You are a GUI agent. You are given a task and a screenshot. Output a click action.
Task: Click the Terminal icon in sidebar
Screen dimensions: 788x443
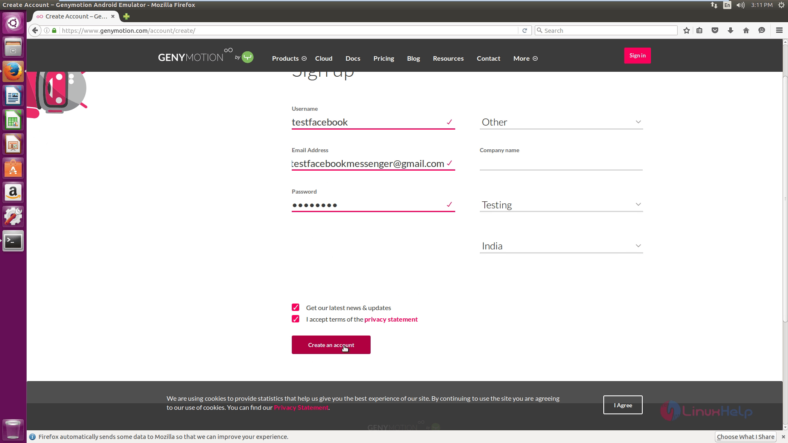coord(13,241)
